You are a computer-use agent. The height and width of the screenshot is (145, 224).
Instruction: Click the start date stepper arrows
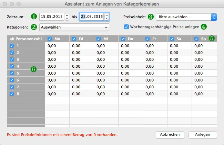point(67,17)
